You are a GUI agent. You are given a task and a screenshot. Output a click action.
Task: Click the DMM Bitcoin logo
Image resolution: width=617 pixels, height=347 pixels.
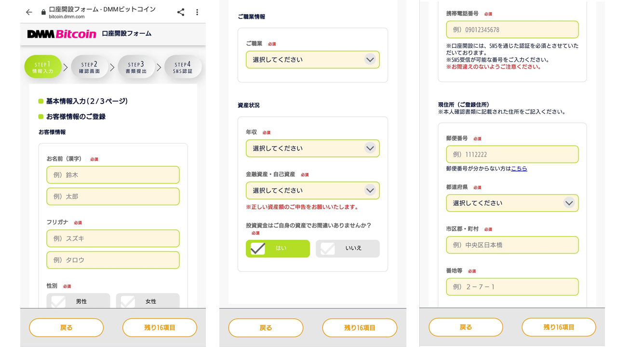point(62,34)
